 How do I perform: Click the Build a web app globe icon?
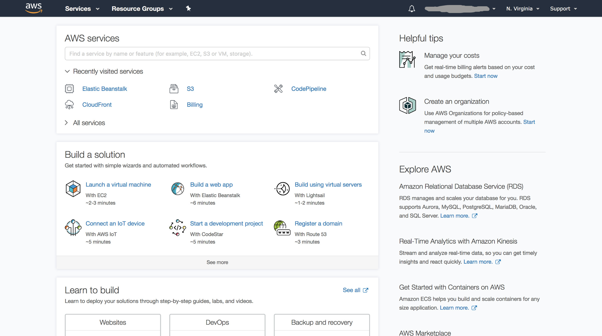coord(178,189)
